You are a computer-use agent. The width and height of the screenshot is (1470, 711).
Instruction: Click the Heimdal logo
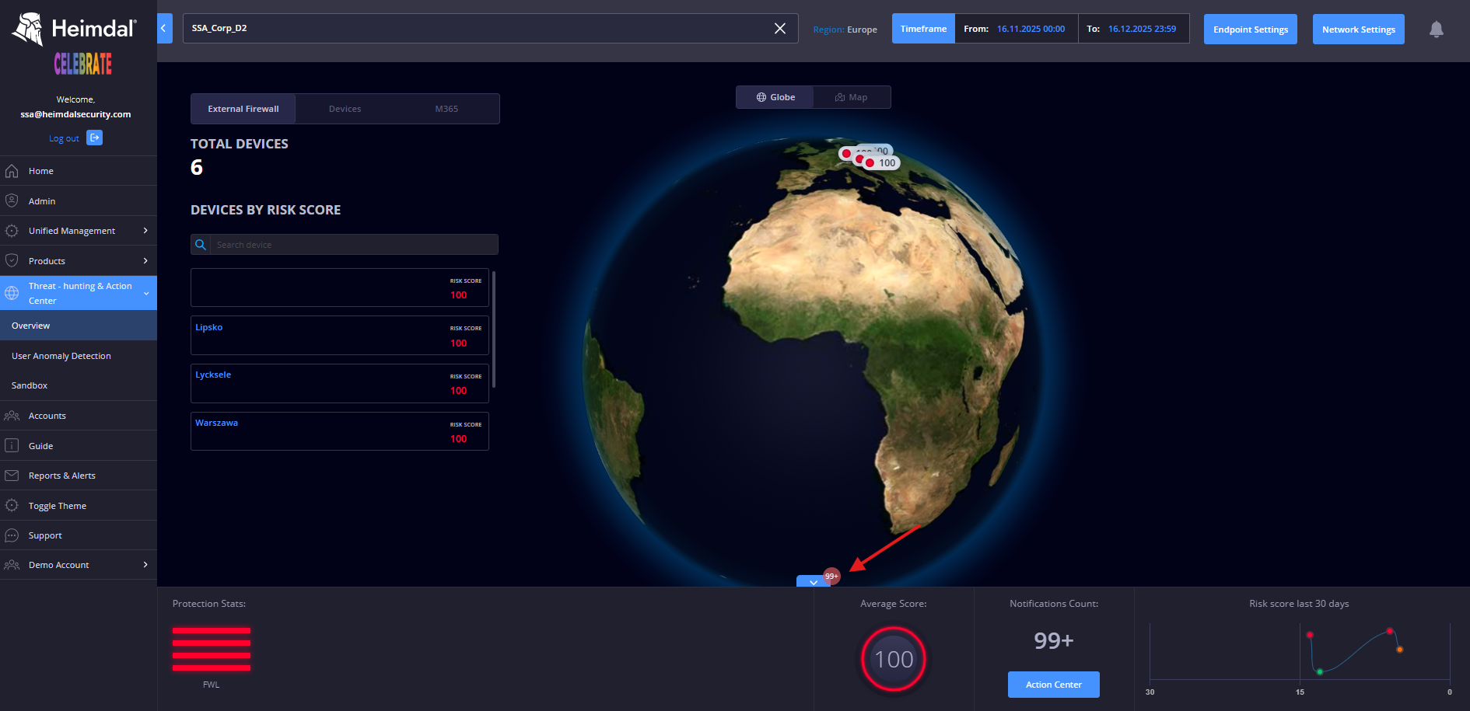pyautogui.click(x=75, y=29)
